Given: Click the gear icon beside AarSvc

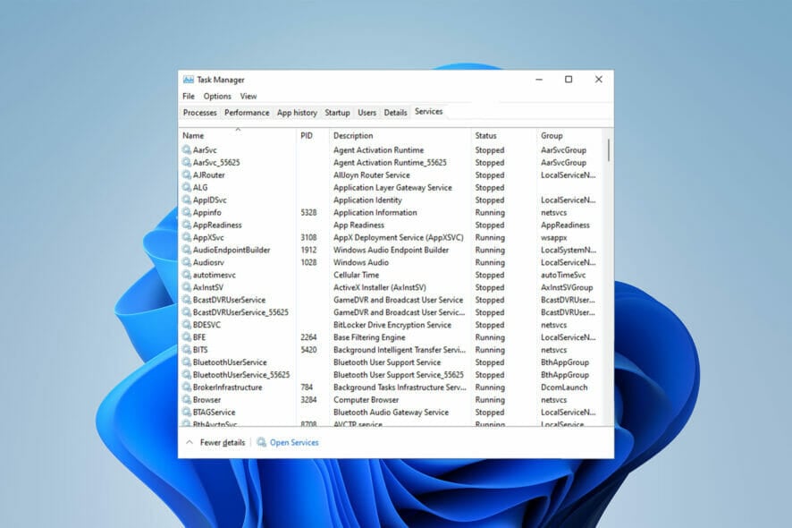Looking at the screenshot, I should [x=185, y=149].
